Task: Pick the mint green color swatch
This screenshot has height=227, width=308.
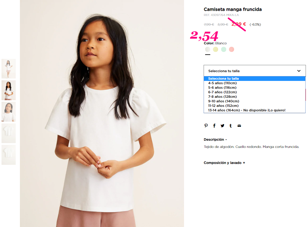Action: 224,49
